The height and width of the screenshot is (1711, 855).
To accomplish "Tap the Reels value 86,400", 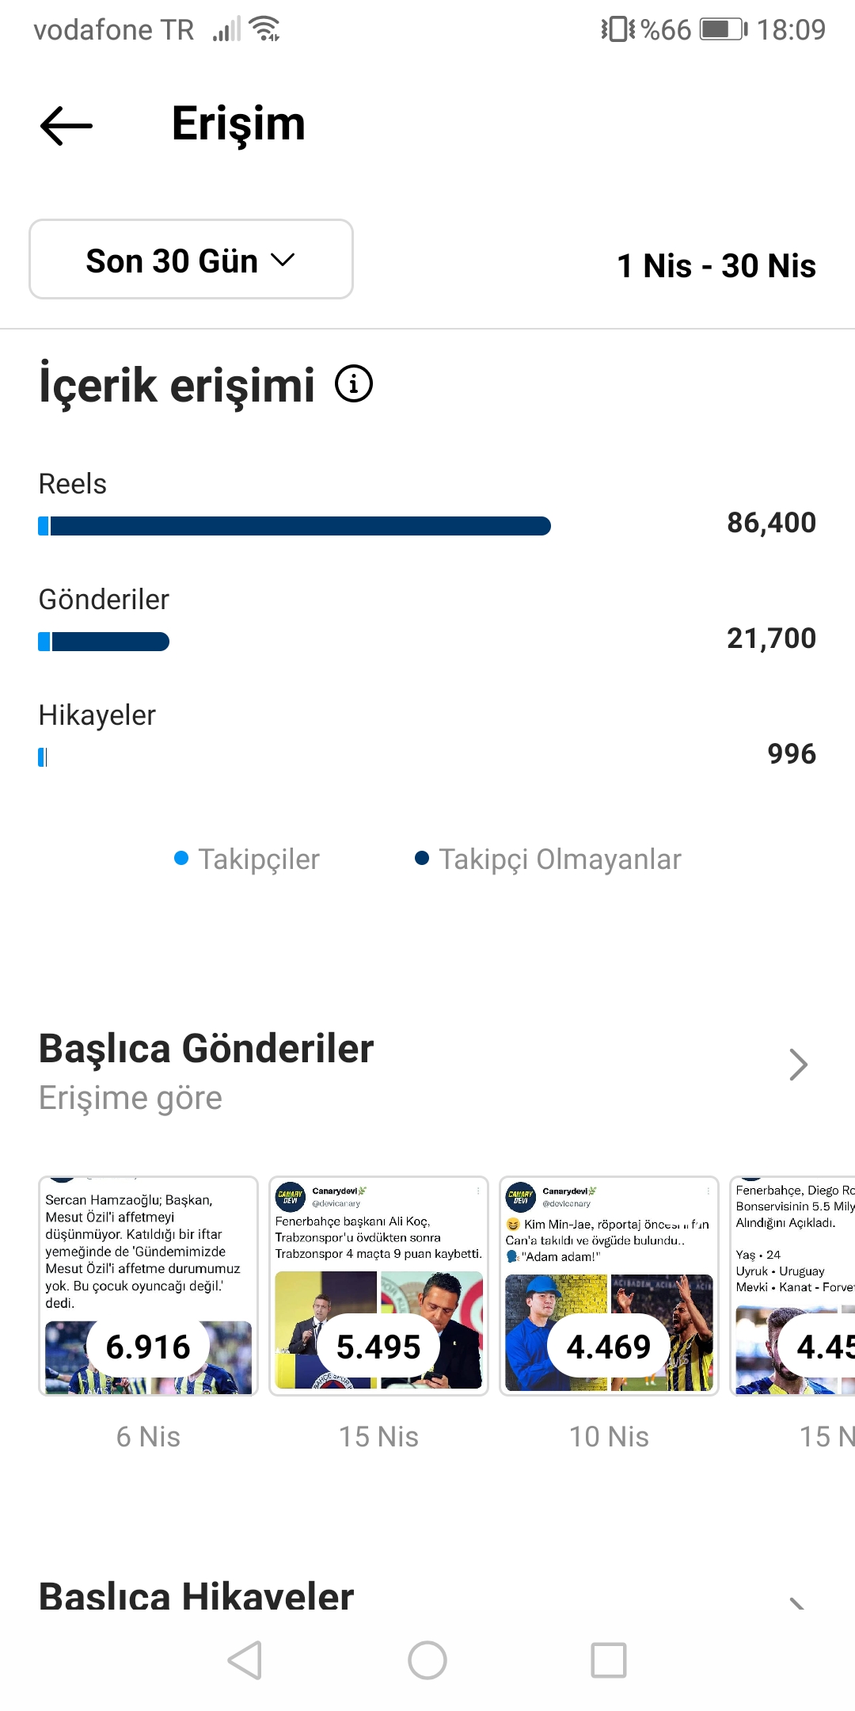I will [x=772, y=523].
